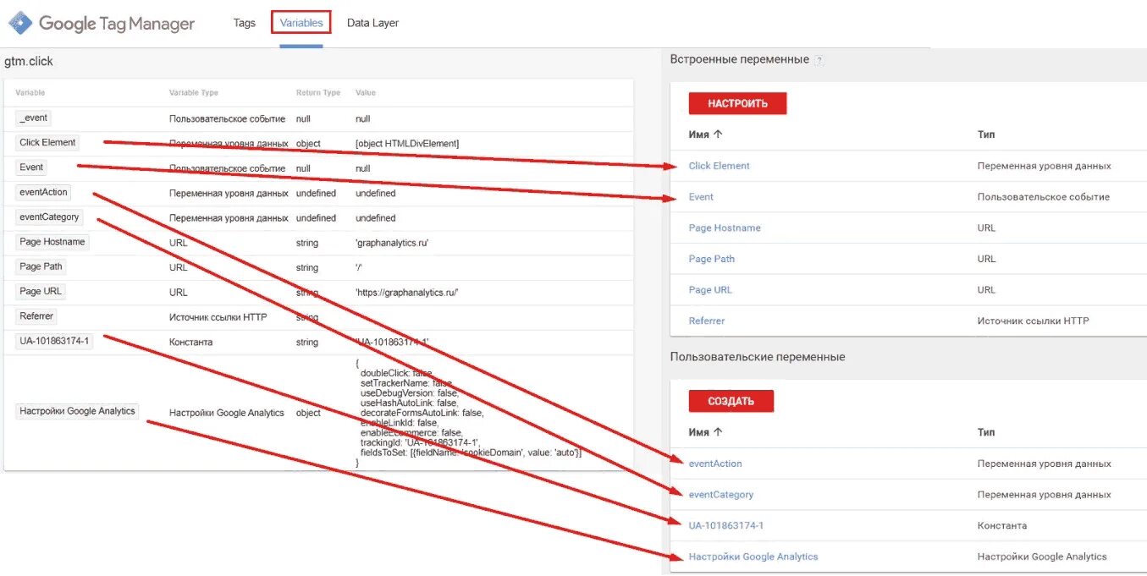Click the СОЗДАТЬ button
Viewport: 1147px width, 576px height.
point(731,401)
